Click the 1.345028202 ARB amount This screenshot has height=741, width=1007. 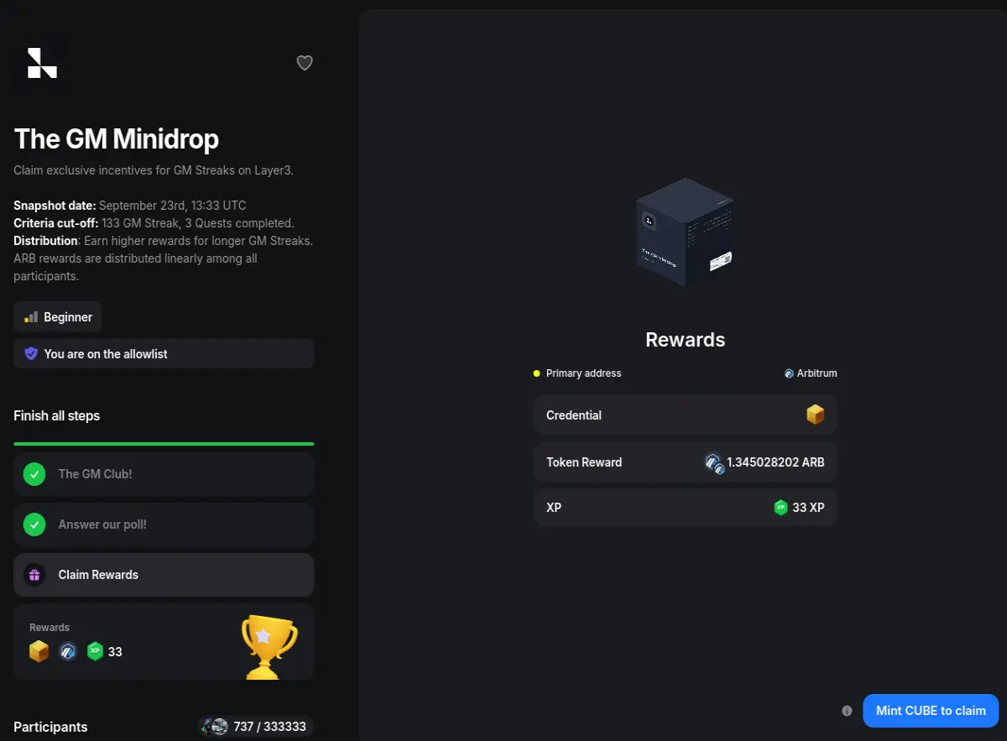775,462
